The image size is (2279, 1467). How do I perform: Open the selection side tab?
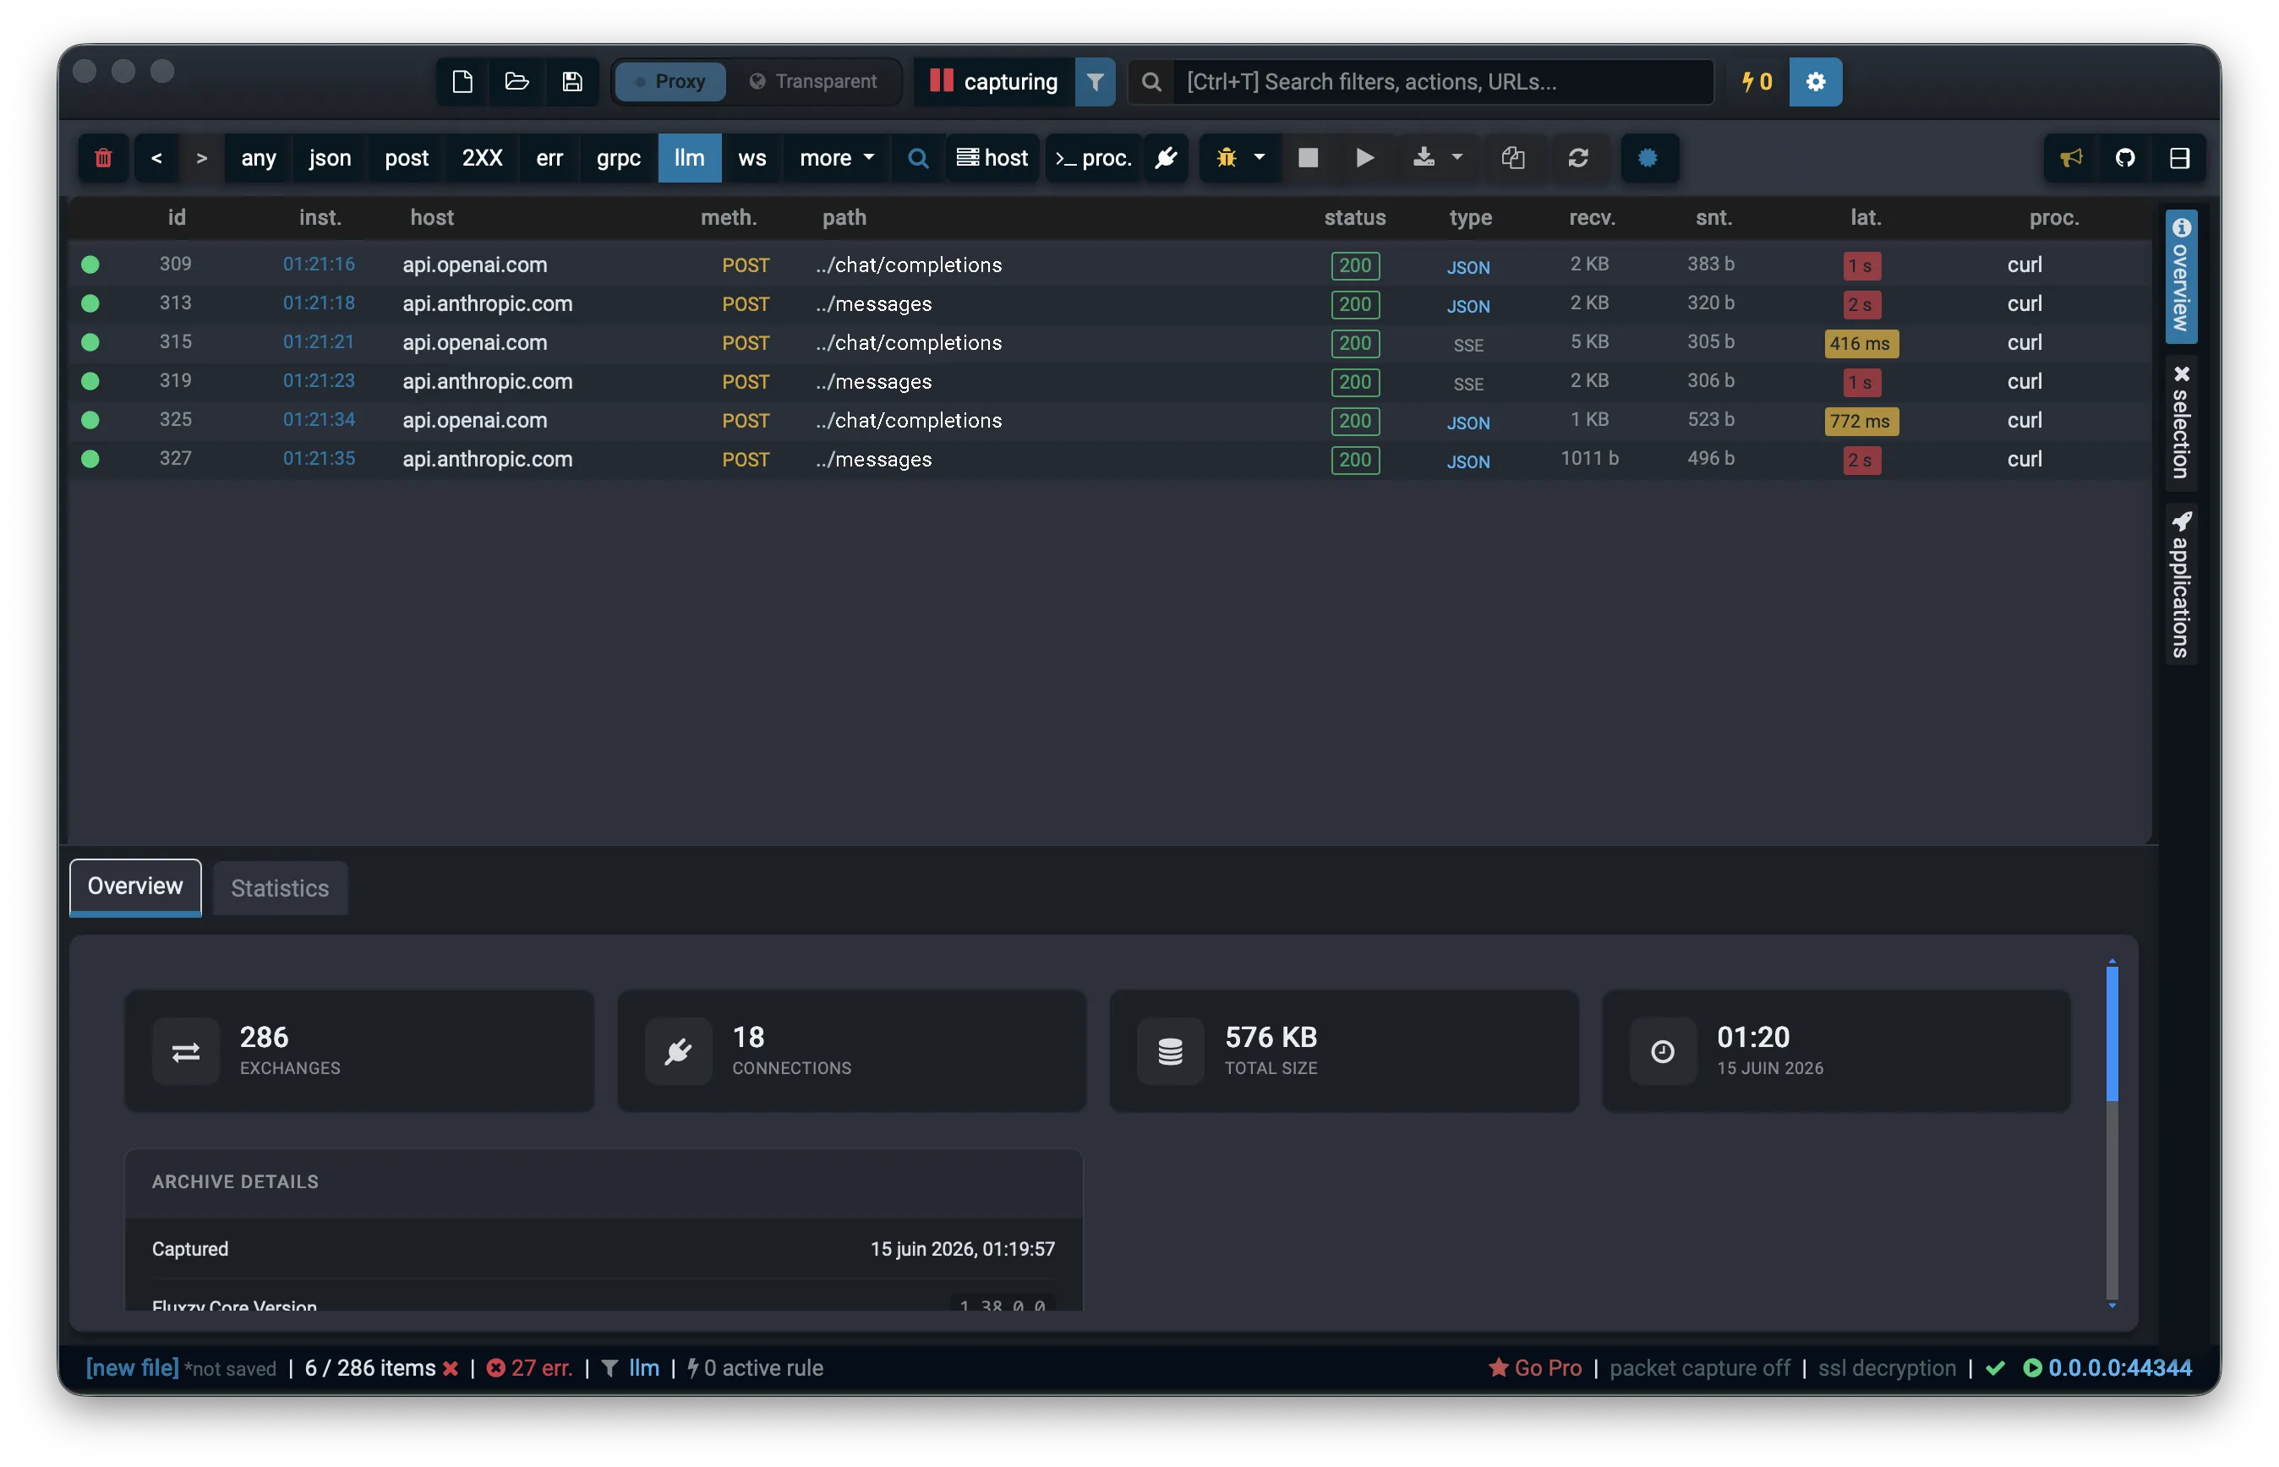(2181, 422)
